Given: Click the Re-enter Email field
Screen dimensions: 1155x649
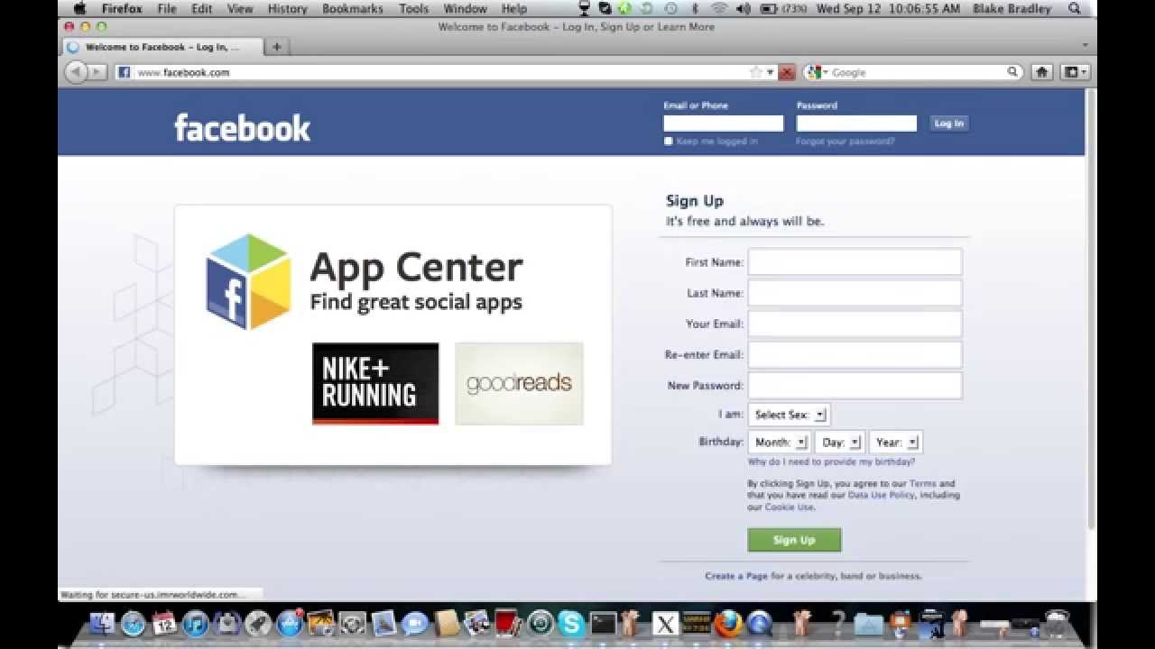Looking at the screenshot, I should [x=855, y=354].
